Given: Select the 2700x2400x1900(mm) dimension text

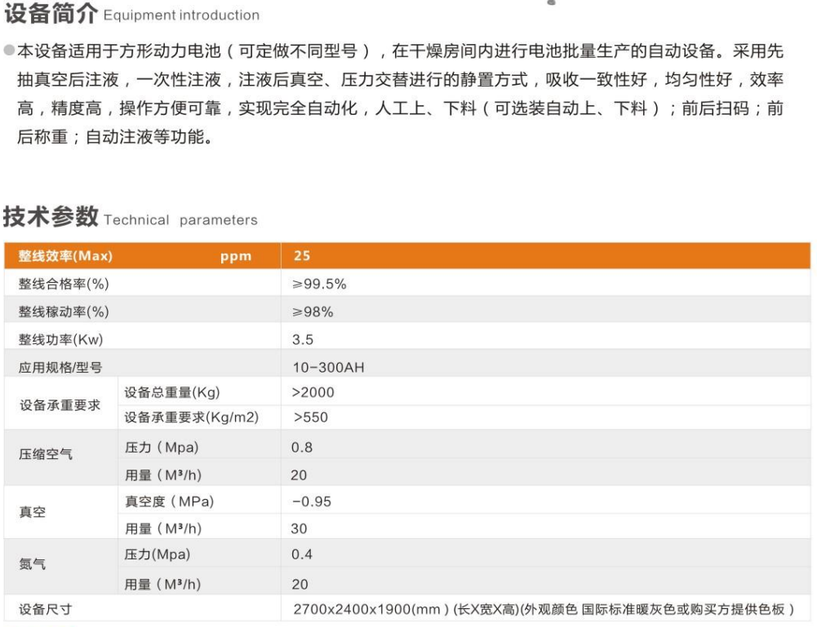Looking at the screenshot, I should pos(361,609).
